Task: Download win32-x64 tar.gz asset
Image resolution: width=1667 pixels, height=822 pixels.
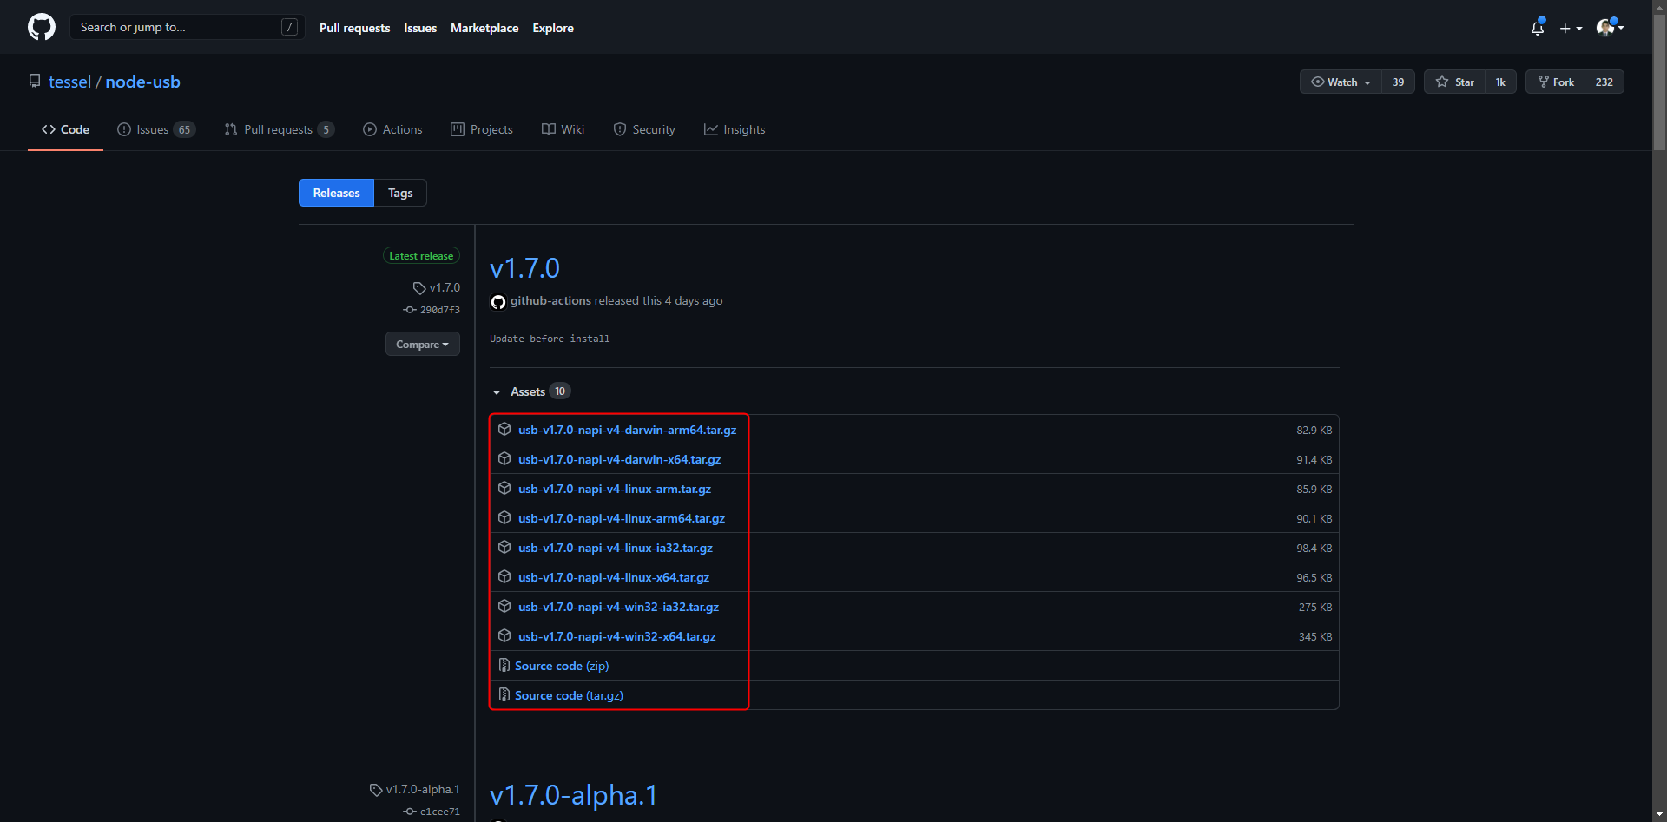Action: 617,636
